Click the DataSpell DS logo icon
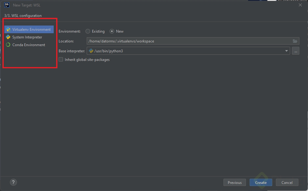The width and height of the screenshot is (308, 191). (x=7, y=5)
